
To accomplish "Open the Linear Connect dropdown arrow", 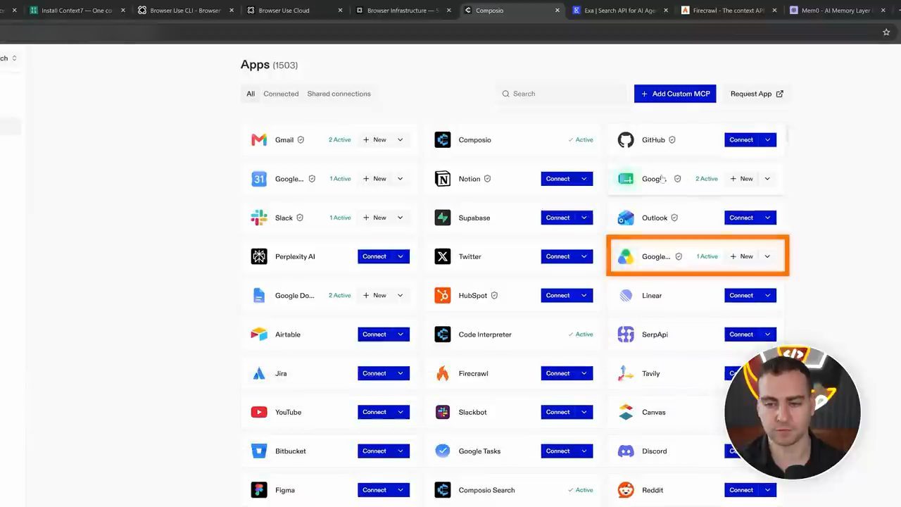I will (768, 296).
